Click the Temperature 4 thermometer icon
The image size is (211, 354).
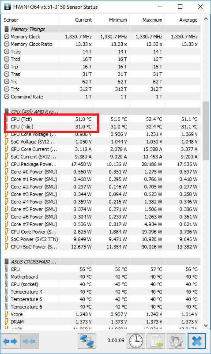[7, 292]
